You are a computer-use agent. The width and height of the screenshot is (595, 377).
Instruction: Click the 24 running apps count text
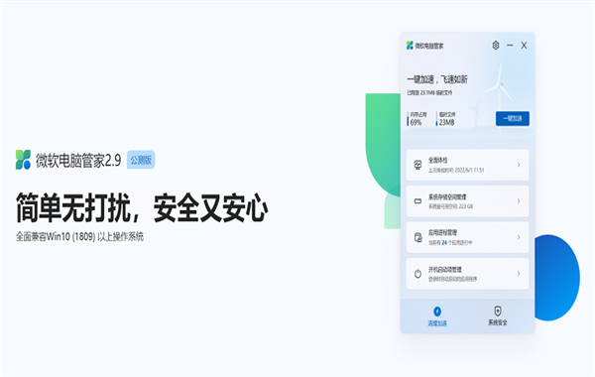(x=450, y=242)
